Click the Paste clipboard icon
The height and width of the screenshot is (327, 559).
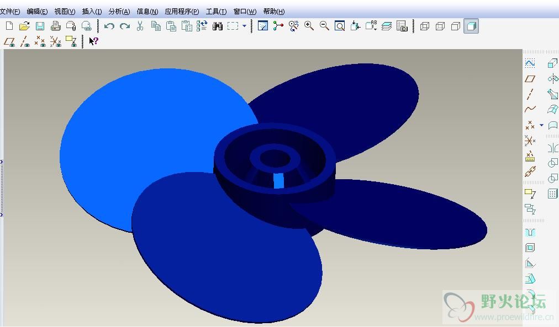pos(171,26)
